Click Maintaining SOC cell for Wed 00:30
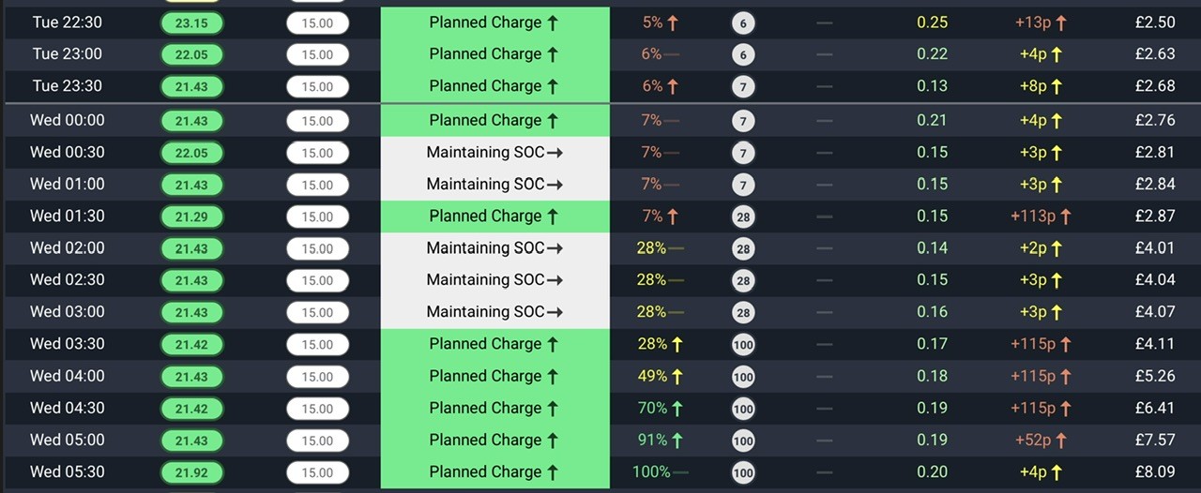This screenshot has height=493, width=1201. click(x=494, y=153)
